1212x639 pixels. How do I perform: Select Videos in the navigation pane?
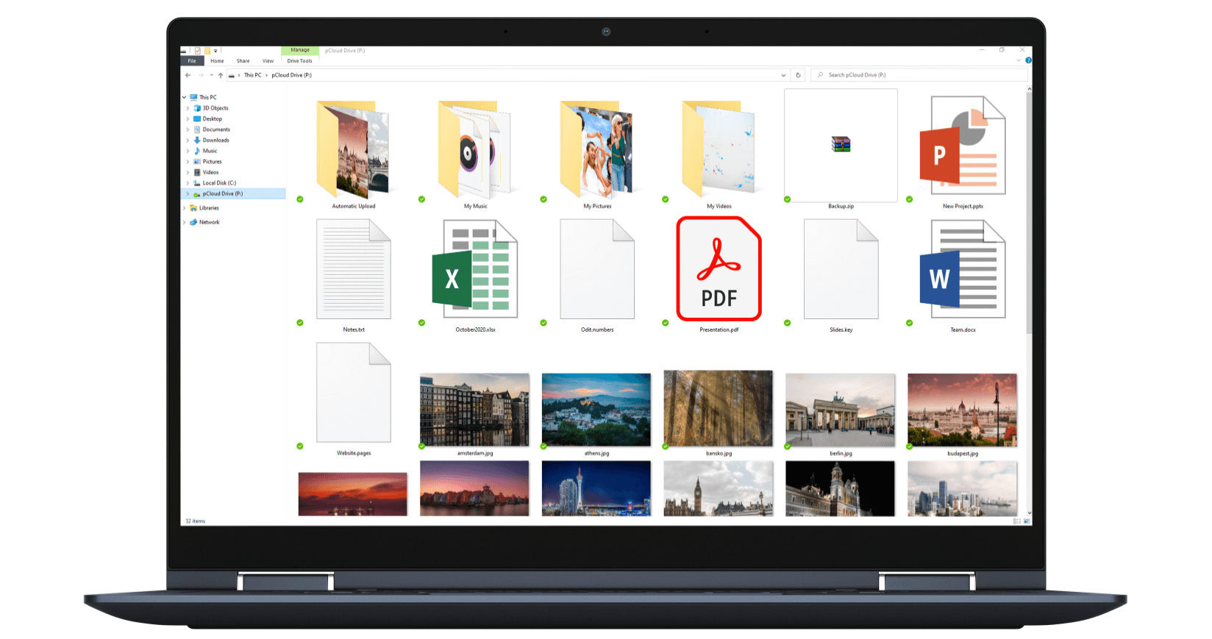210,172
